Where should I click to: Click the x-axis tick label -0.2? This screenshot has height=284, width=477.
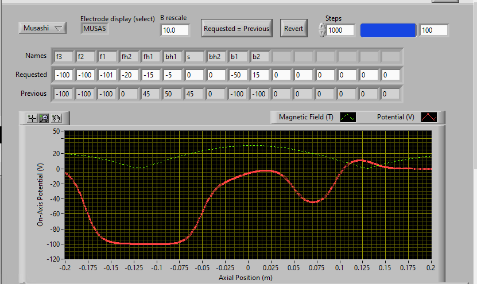coord(65,268)
